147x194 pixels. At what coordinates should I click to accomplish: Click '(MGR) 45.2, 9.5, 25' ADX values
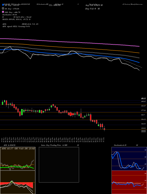pyautogui.click(x=30, y=24)
